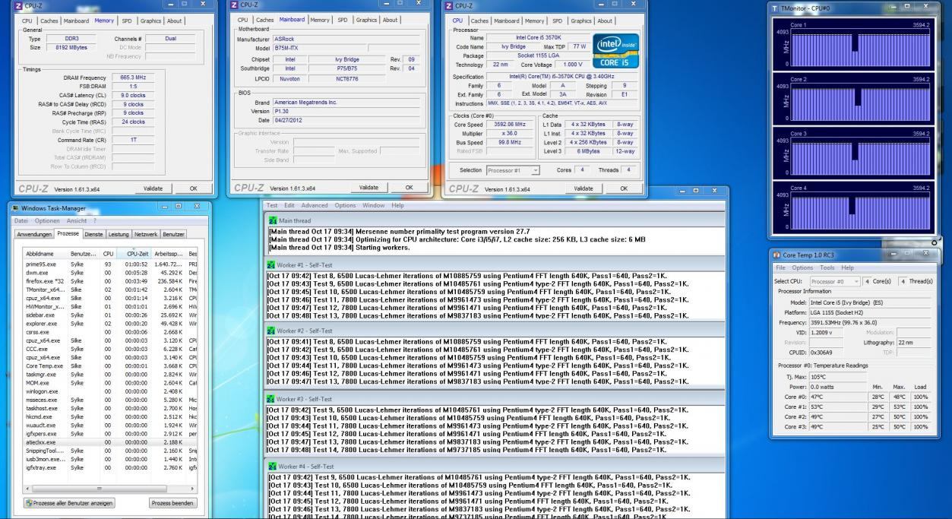
Task: Select explorer.exe process row
Action: (110, 323)
